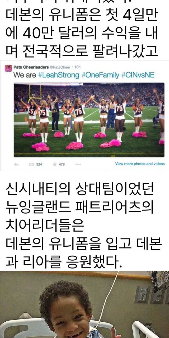Open the smiling child hospital photo
Image resolution: width=169 pixels, height=338 pixels.
84,304
